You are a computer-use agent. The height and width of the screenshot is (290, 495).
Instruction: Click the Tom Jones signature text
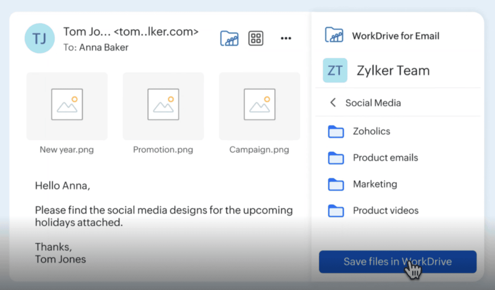click(60, 259)
